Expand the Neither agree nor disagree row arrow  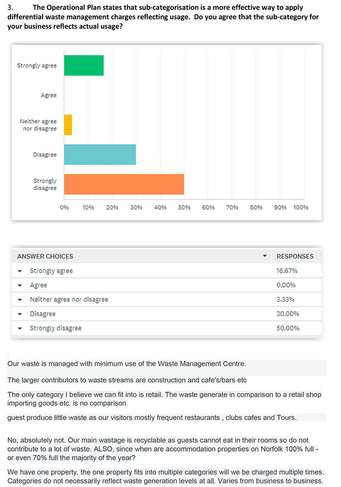[20, 300]
